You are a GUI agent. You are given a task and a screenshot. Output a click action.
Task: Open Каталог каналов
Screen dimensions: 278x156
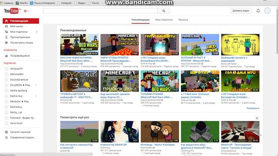[x=21, y=132]
